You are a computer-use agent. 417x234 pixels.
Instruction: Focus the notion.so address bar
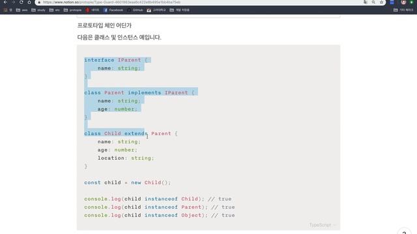[x=199, y=2]
